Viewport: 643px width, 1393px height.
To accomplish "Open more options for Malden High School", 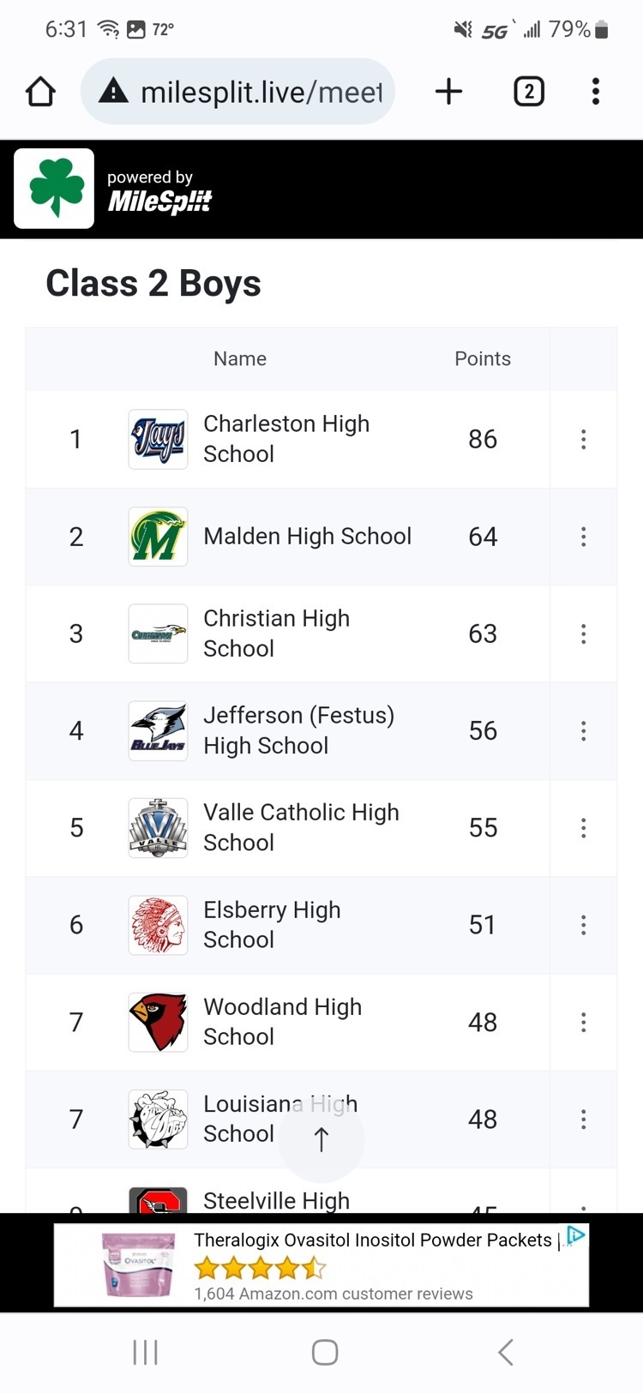I will tap(584, 537).
